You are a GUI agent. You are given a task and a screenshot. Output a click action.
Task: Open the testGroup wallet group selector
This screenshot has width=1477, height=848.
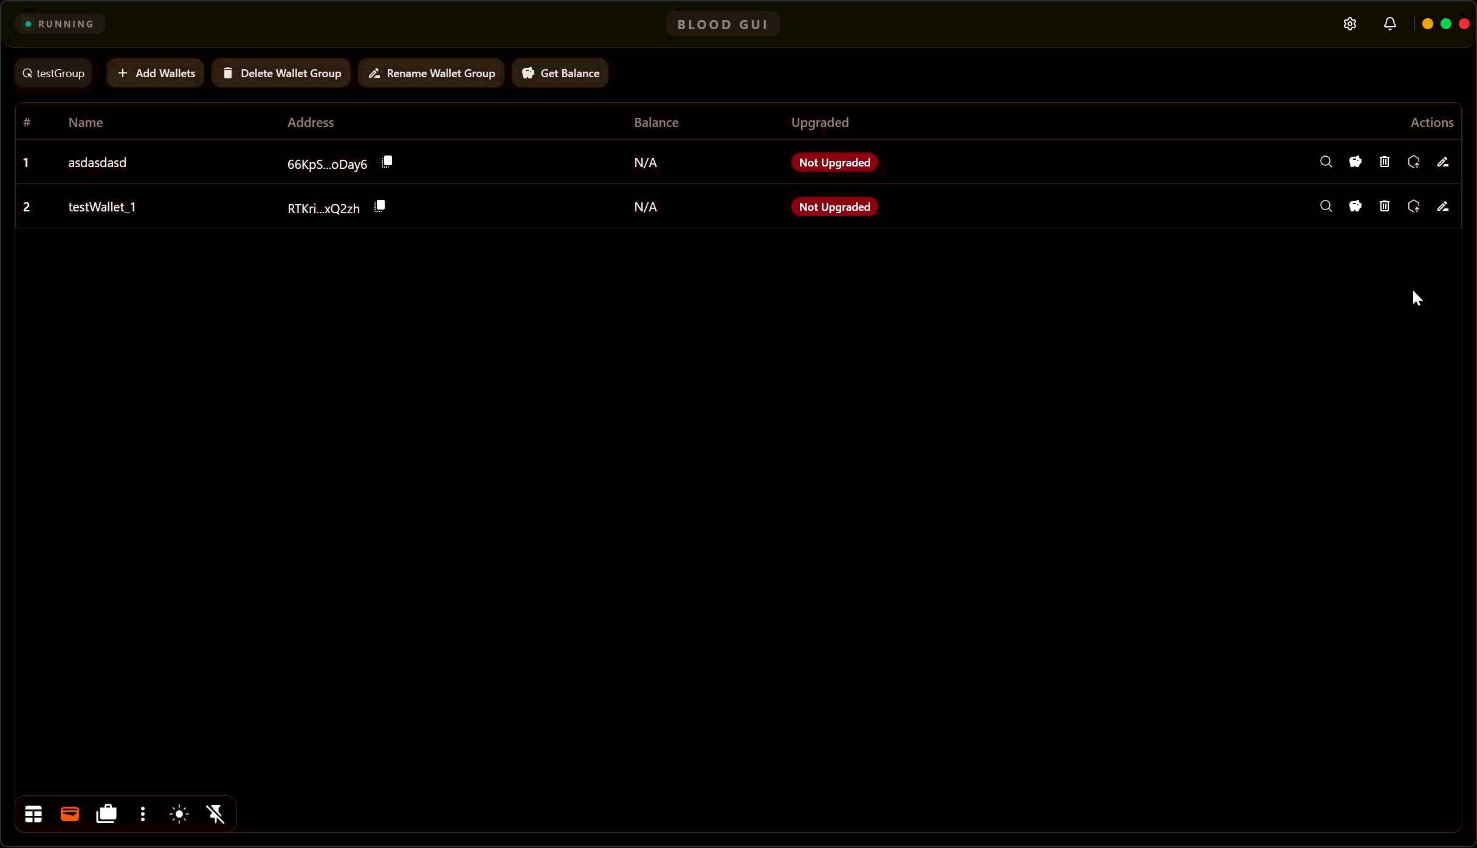click(x=53, y=74)
